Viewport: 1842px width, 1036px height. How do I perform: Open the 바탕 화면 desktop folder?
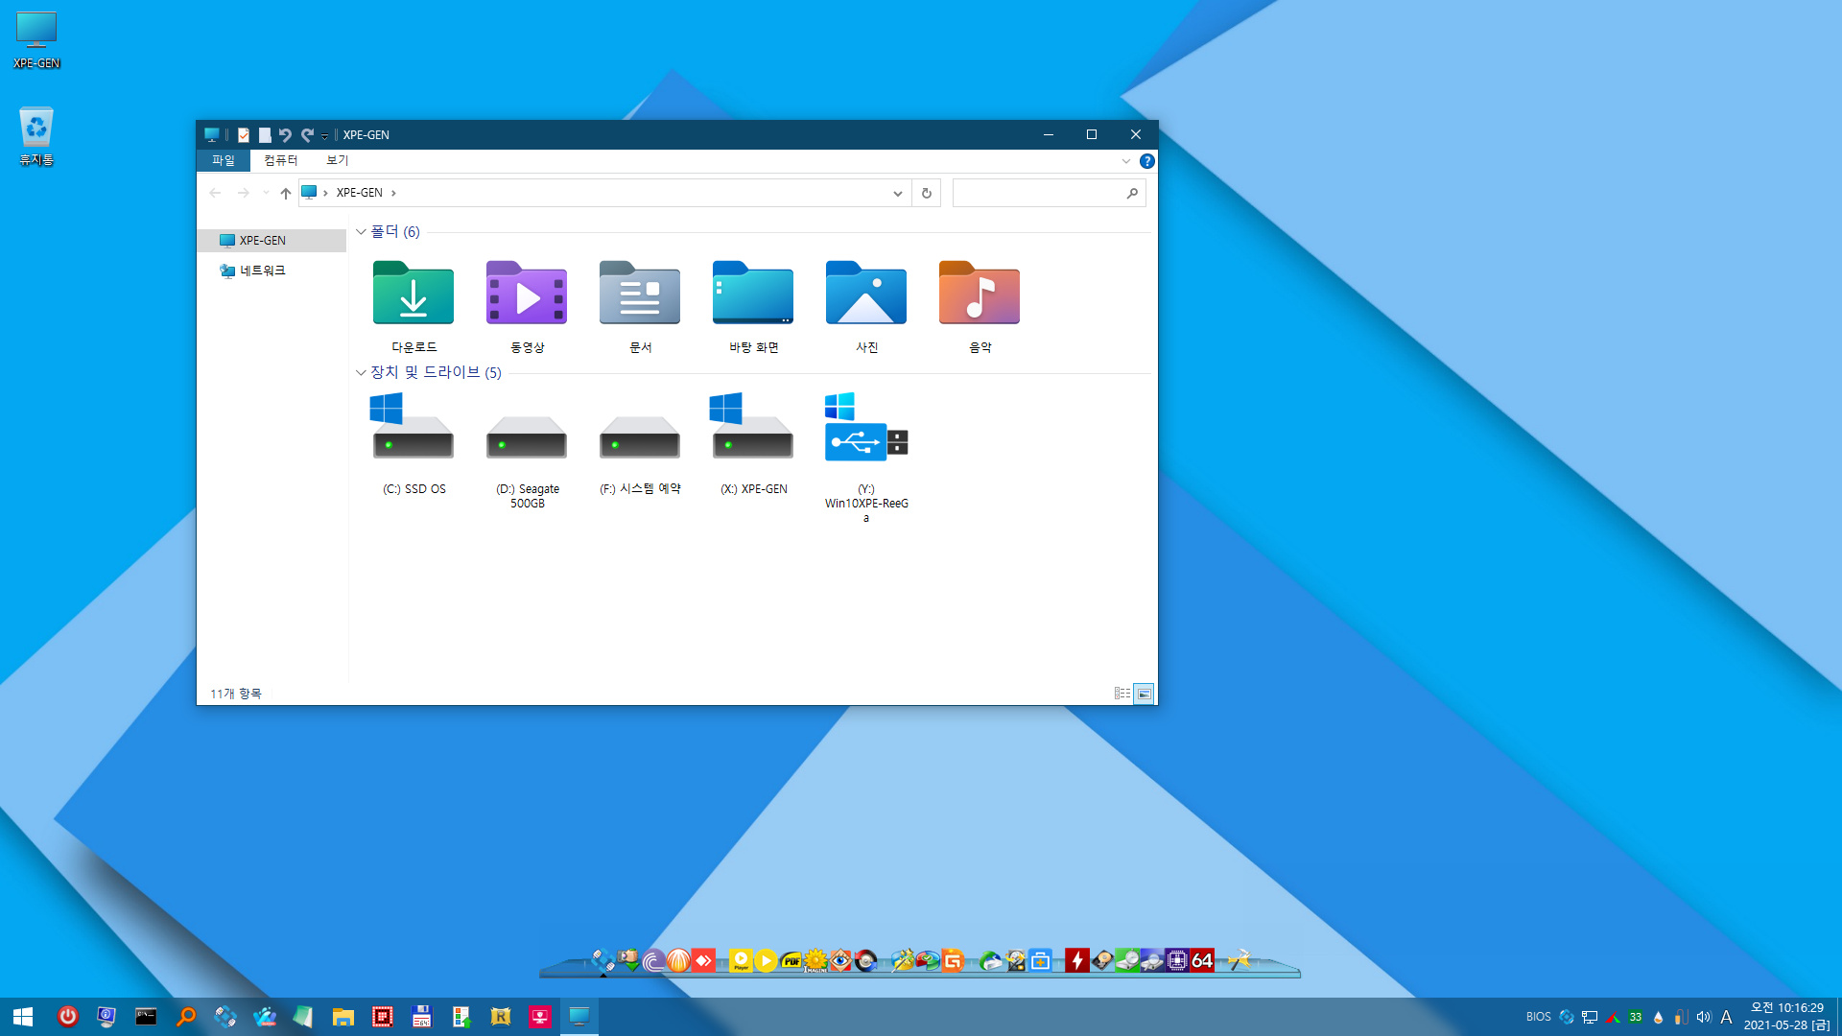(753, 305)
